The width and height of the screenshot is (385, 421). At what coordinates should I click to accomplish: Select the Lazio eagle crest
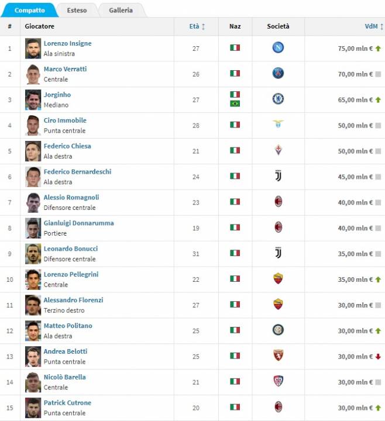coord(278,125)
